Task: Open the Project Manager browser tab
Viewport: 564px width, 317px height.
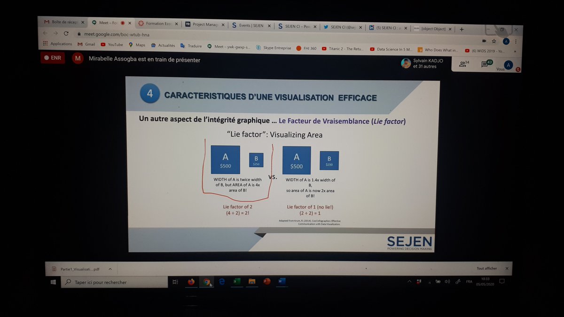Action: 205,24
